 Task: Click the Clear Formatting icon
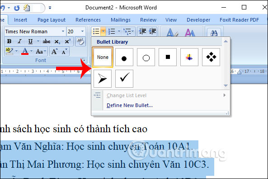[x=80, y=41]
